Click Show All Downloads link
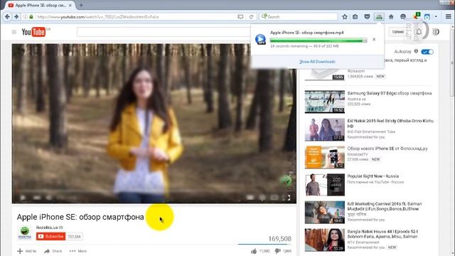Viewport: 455px width, 256px height. tap(317, 62)
